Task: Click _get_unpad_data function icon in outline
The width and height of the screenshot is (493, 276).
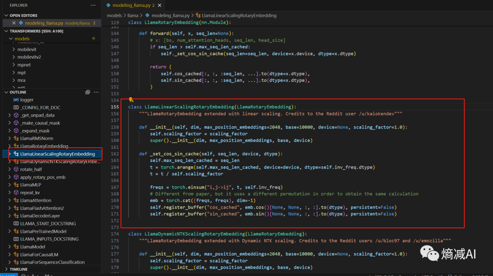Action: click(16, 115)
